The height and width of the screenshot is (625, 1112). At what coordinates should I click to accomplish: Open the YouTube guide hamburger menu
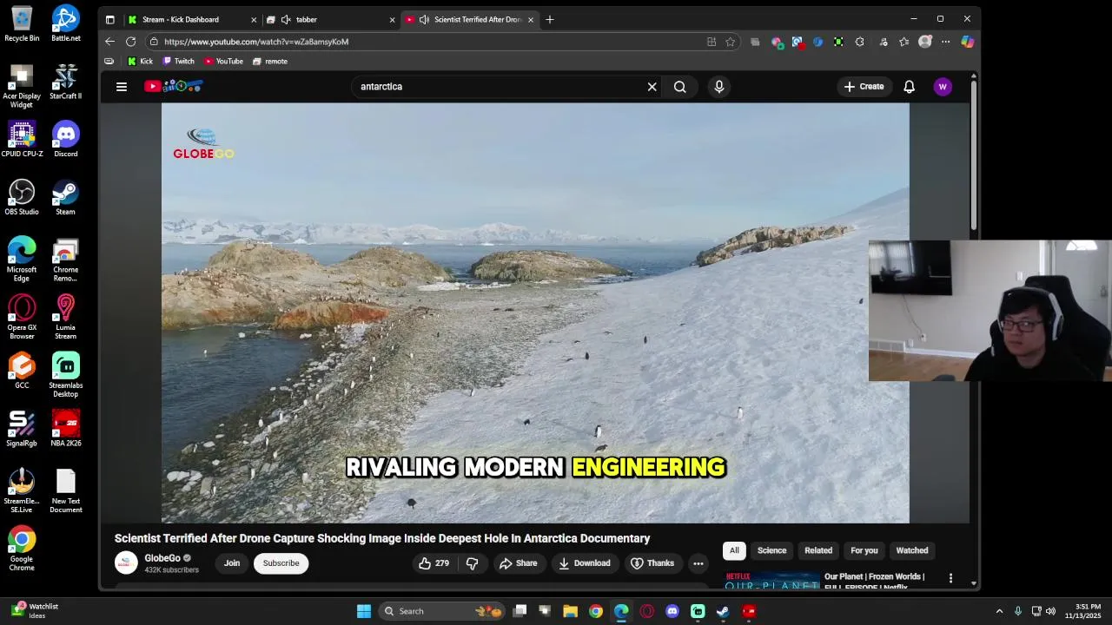click(122, 87)
